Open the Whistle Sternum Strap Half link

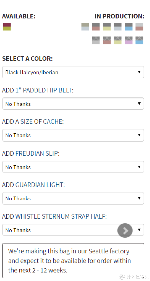click(x=60, y=216)
